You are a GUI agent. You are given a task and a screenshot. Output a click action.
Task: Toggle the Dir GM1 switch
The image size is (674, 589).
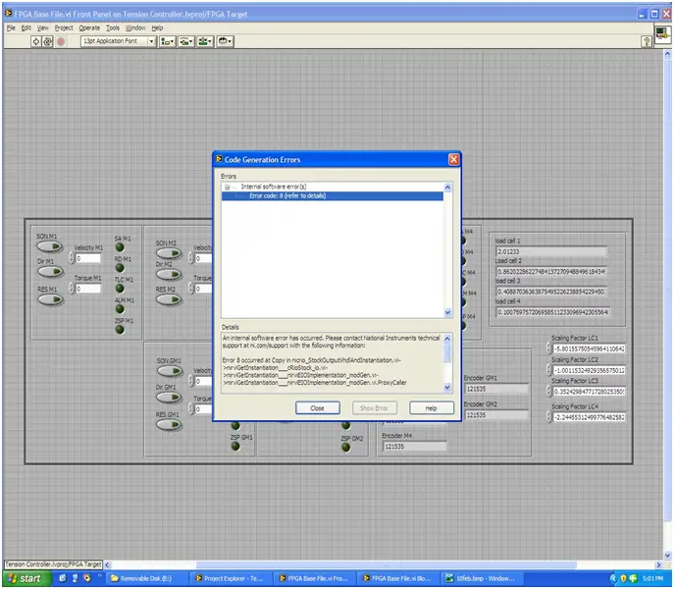(x=169, y=398)
